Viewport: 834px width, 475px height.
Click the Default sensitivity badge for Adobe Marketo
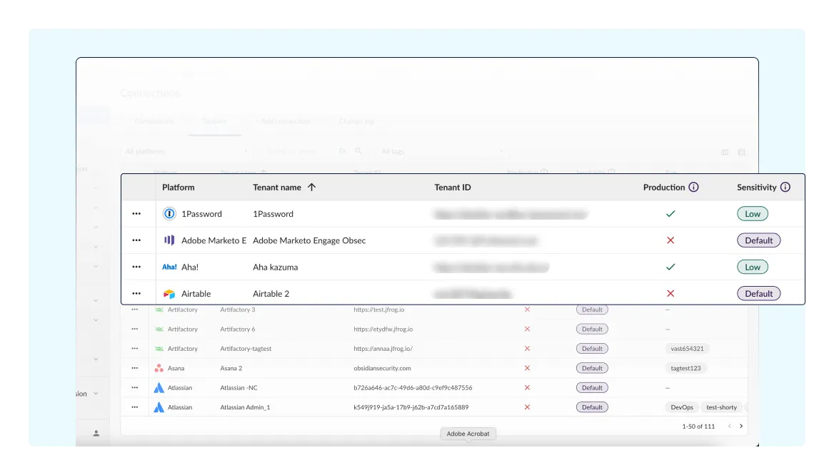tap(758, 240)
